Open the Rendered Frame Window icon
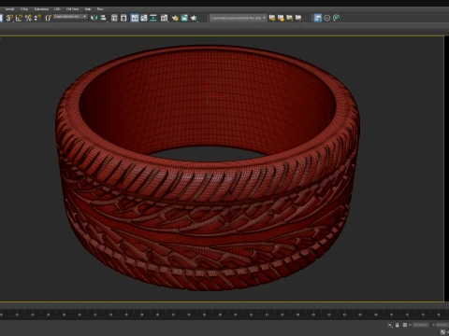449x336 pixels. pyautogui.click(x=184, y=18)
